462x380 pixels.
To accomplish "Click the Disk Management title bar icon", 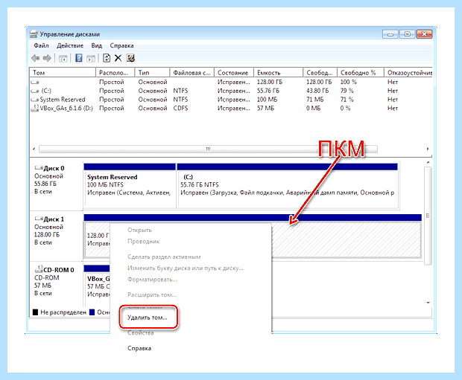I will pyautogui.click(x=34, y=34).
